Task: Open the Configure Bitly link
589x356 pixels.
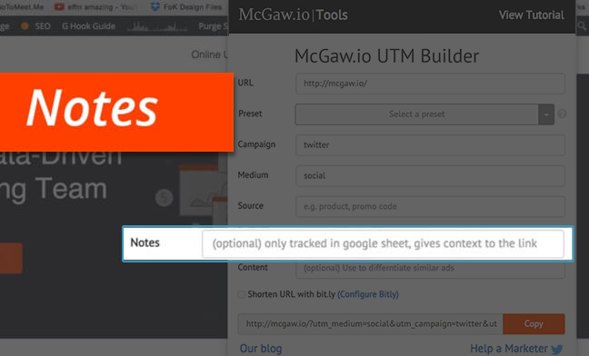Action: (368, 294)
